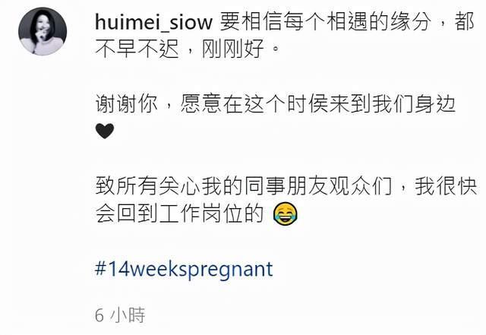
Task: Open the huimei_siow profile avatar
Action: tap(43, 32)
